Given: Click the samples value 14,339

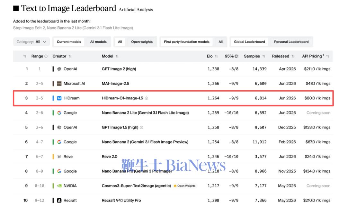Looking at the screenshot, I should (260, 69).
